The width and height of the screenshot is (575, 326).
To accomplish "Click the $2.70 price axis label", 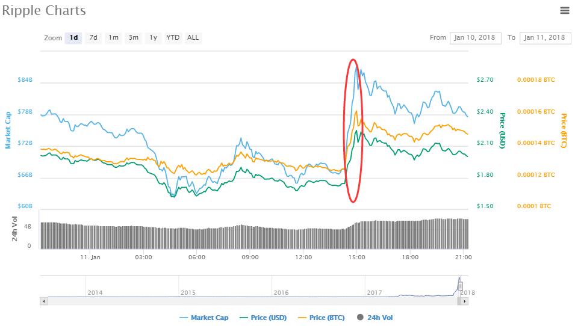I will (485, 80).
